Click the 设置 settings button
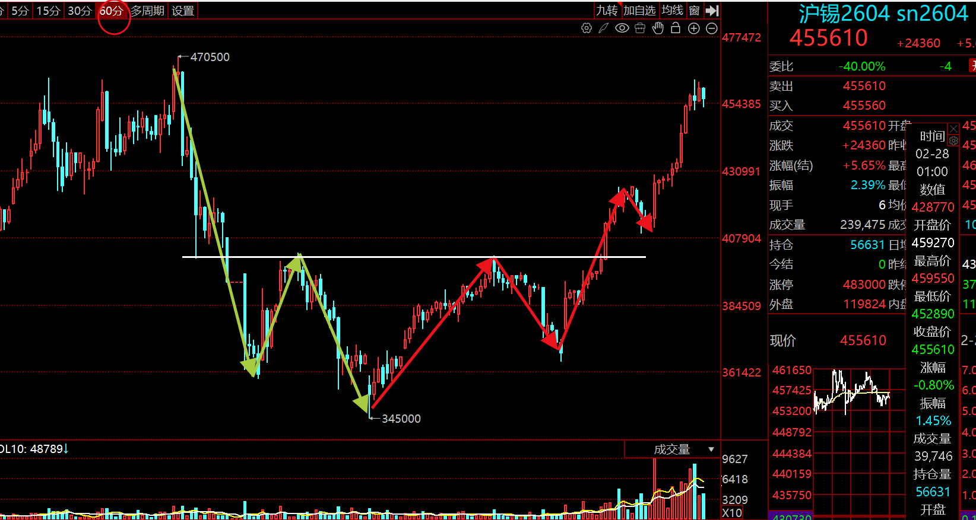 [183, 11]
